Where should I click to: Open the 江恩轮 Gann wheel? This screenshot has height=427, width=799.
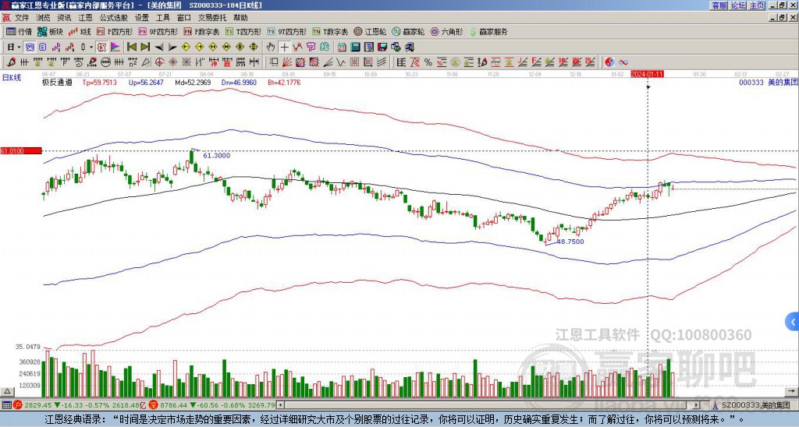click(x=370, y=31)
